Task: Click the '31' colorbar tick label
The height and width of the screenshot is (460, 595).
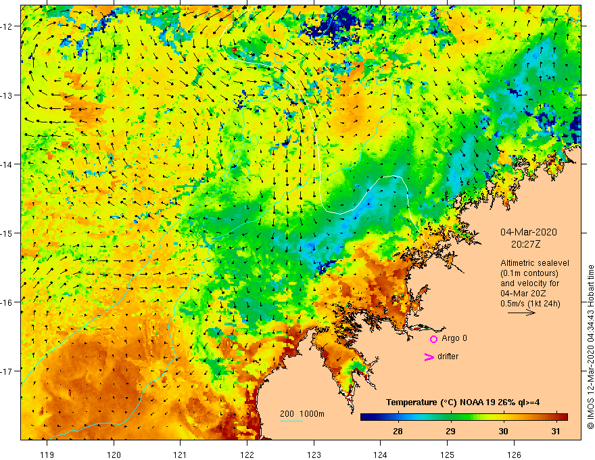Action: [556, 432]
